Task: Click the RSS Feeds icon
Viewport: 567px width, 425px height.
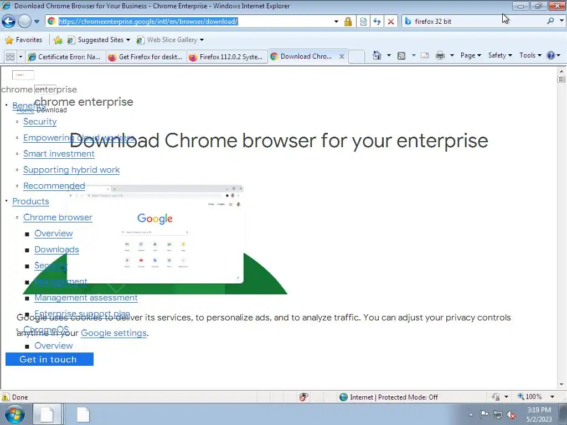Action: 401,56
